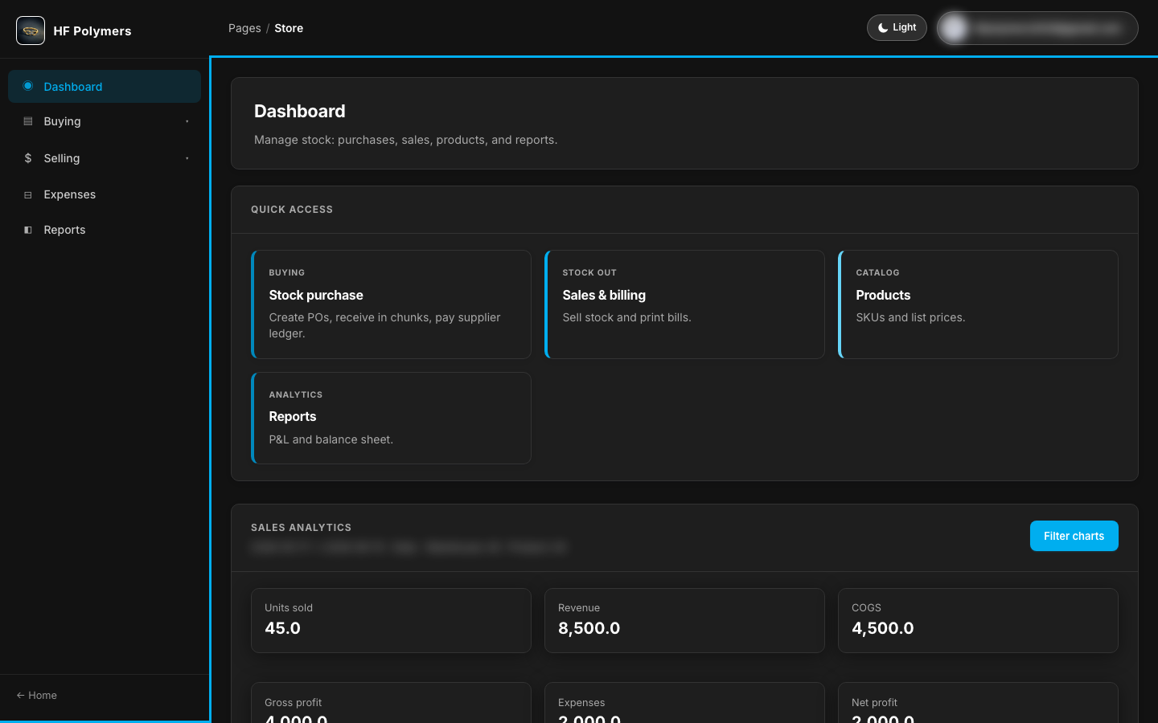
Task: Go back via the Home link
Action: (x=37, y=695)
